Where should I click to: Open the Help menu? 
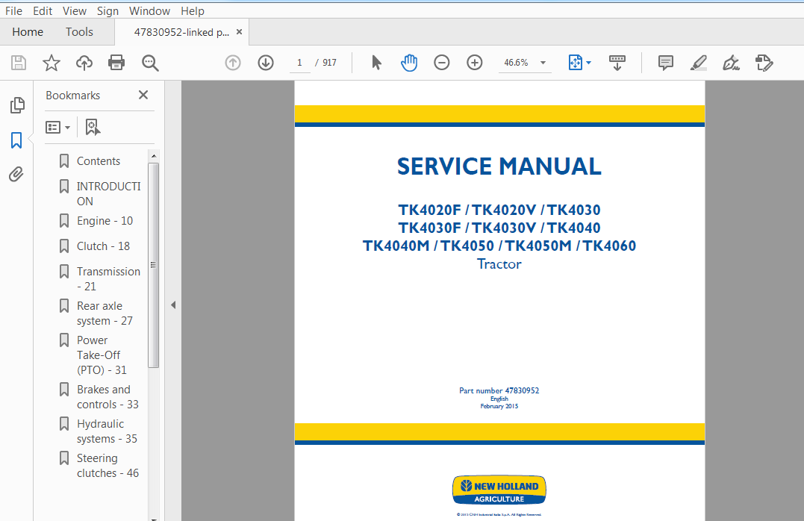click(x=193, y=10)
